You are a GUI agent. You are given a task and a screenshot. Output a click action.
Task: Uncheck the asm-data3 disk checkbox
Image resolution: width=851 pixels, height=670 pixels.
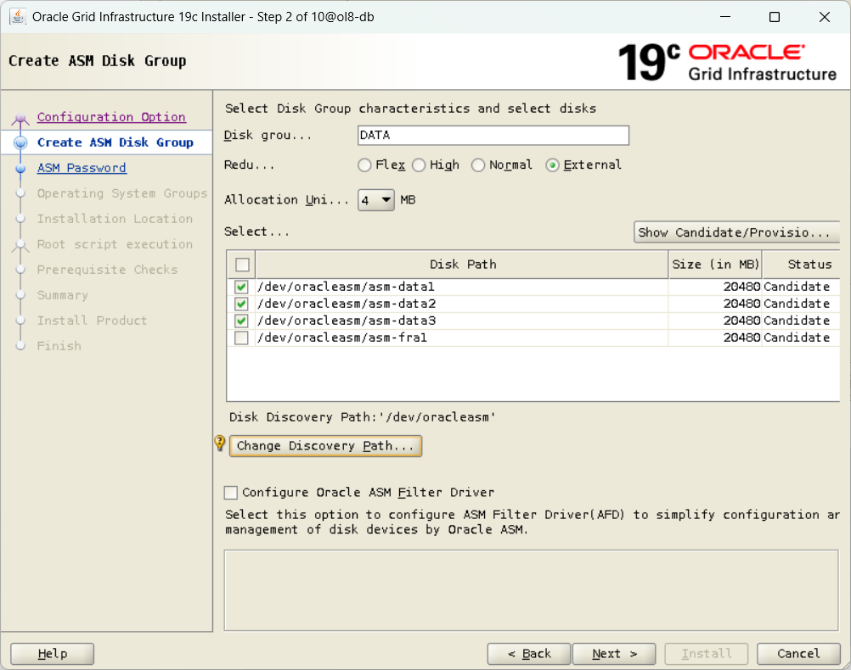click(241, 321)
